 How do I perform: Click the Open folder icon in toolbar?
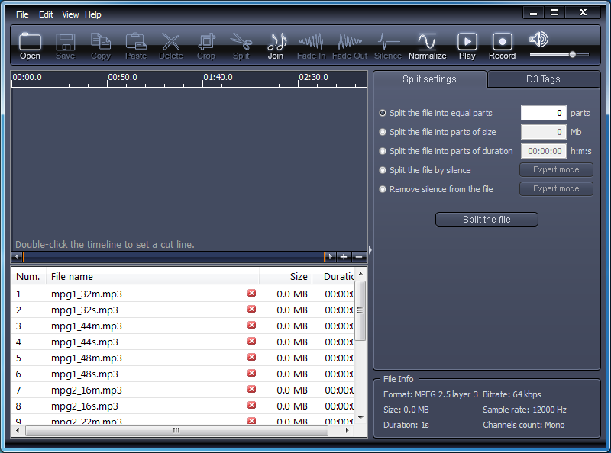tap(30, 44)
